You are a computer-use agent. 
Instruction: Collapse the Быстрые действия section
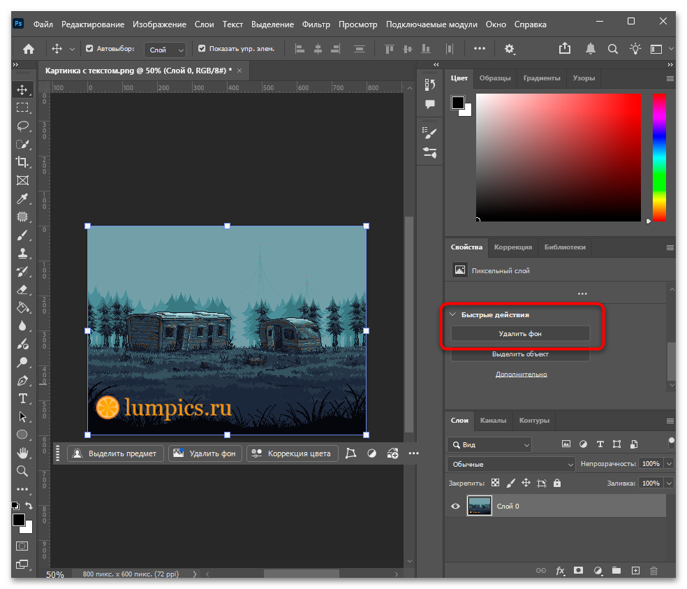[453, 314]
